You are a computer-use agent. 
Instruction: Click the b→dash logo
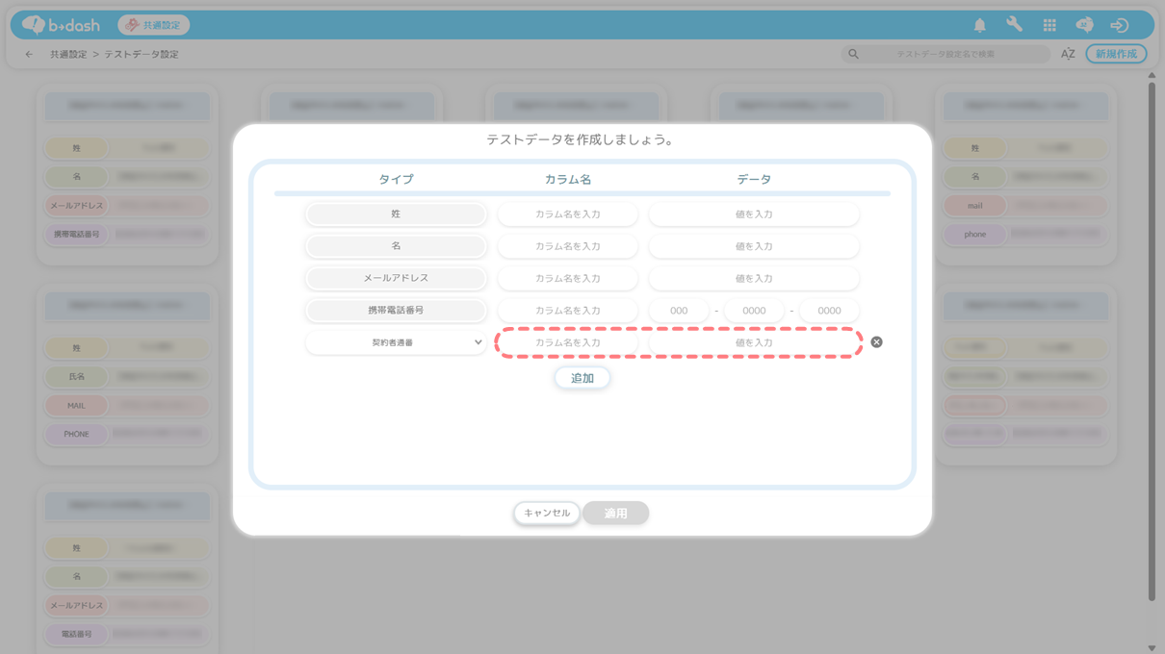(x=62, y=25)
